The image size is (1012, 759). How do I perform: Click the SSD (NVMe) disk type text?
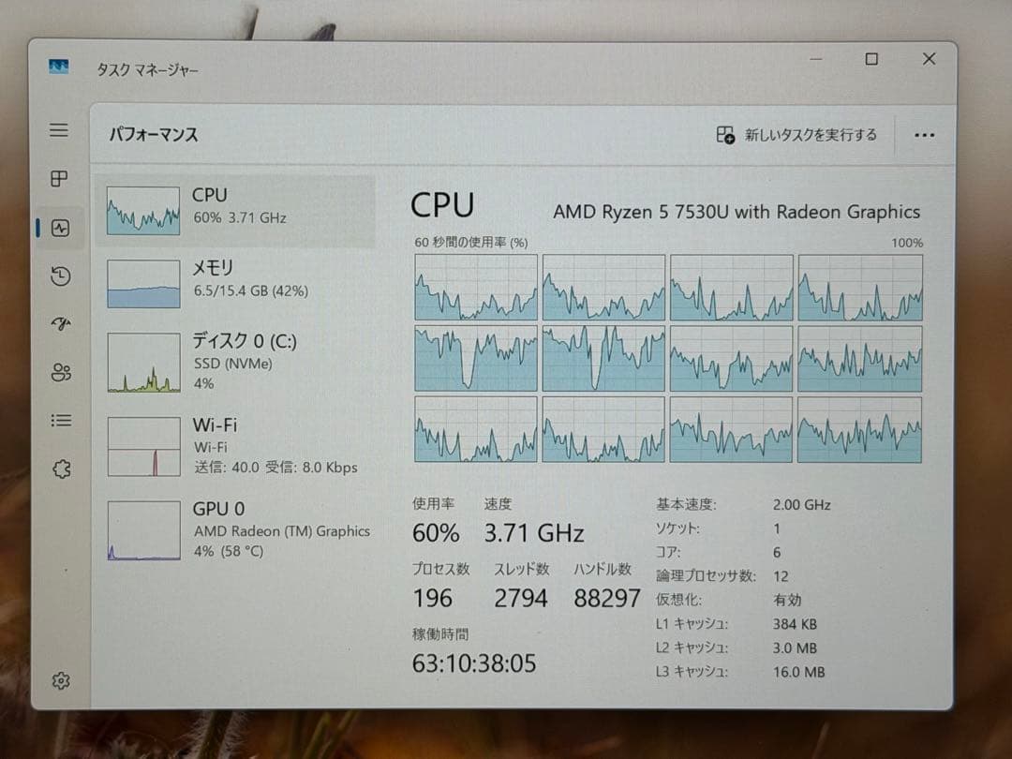[233, 364]
